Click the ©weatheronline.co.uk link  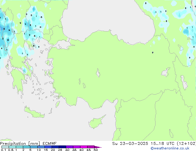coord(170,148)
